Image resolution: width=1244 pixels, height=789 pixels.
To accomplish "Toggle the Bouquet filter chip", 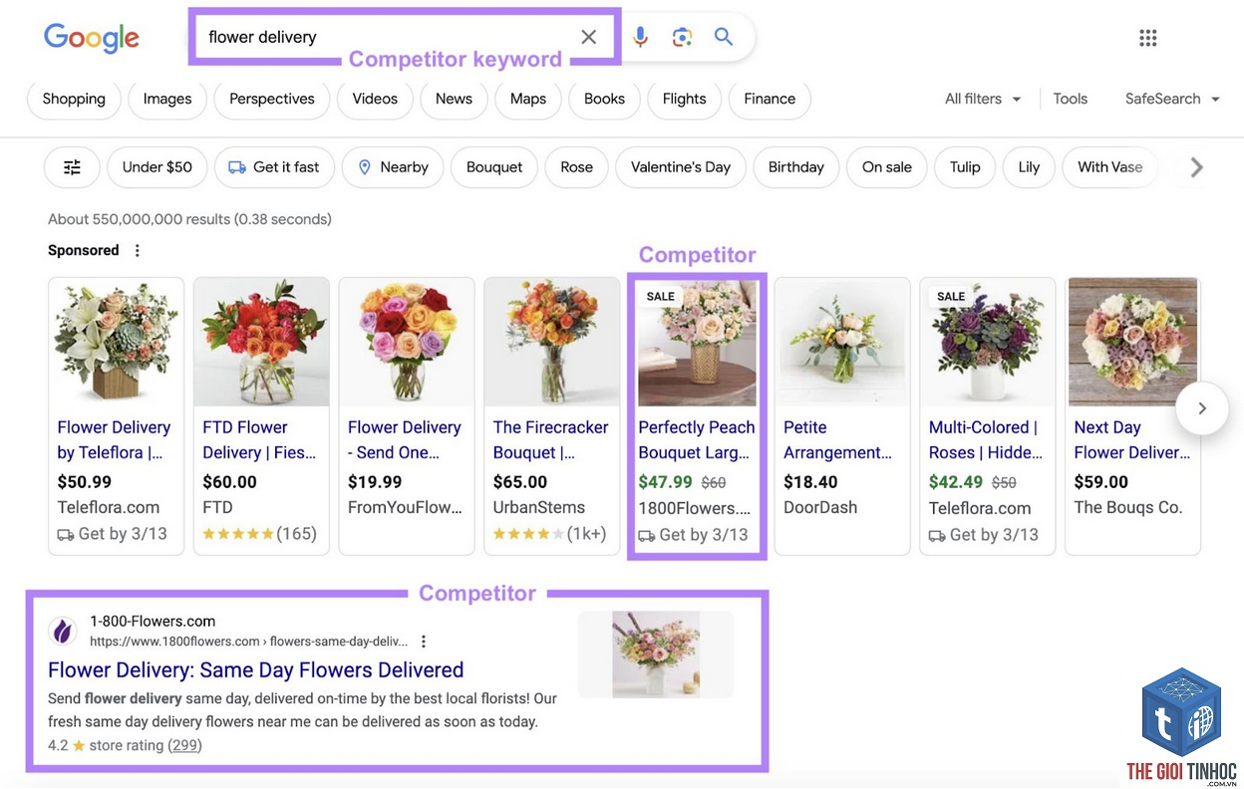I will click(x=494, y=167).
